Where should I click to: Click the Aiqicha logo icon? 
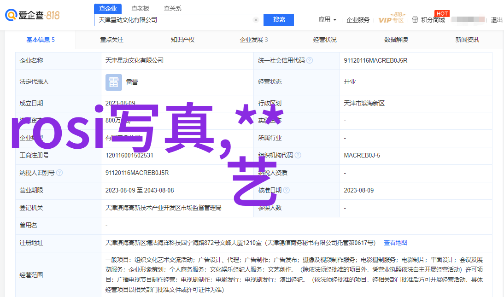[x=11, y=15]
